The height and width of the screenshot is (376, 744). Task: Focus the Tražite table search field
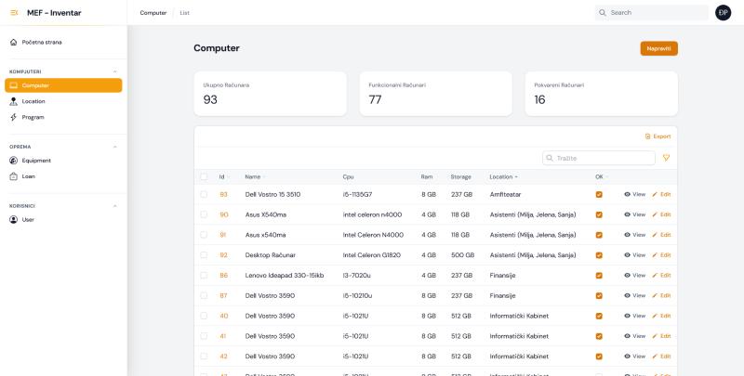(x=599, y=158)
